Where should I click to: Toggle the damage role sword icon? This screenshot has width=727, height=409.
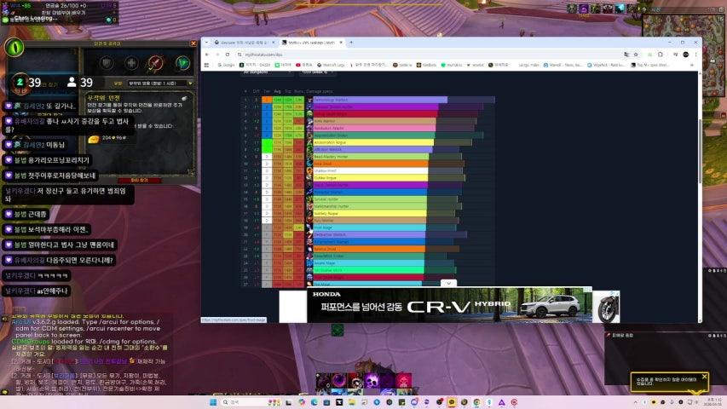155,62
